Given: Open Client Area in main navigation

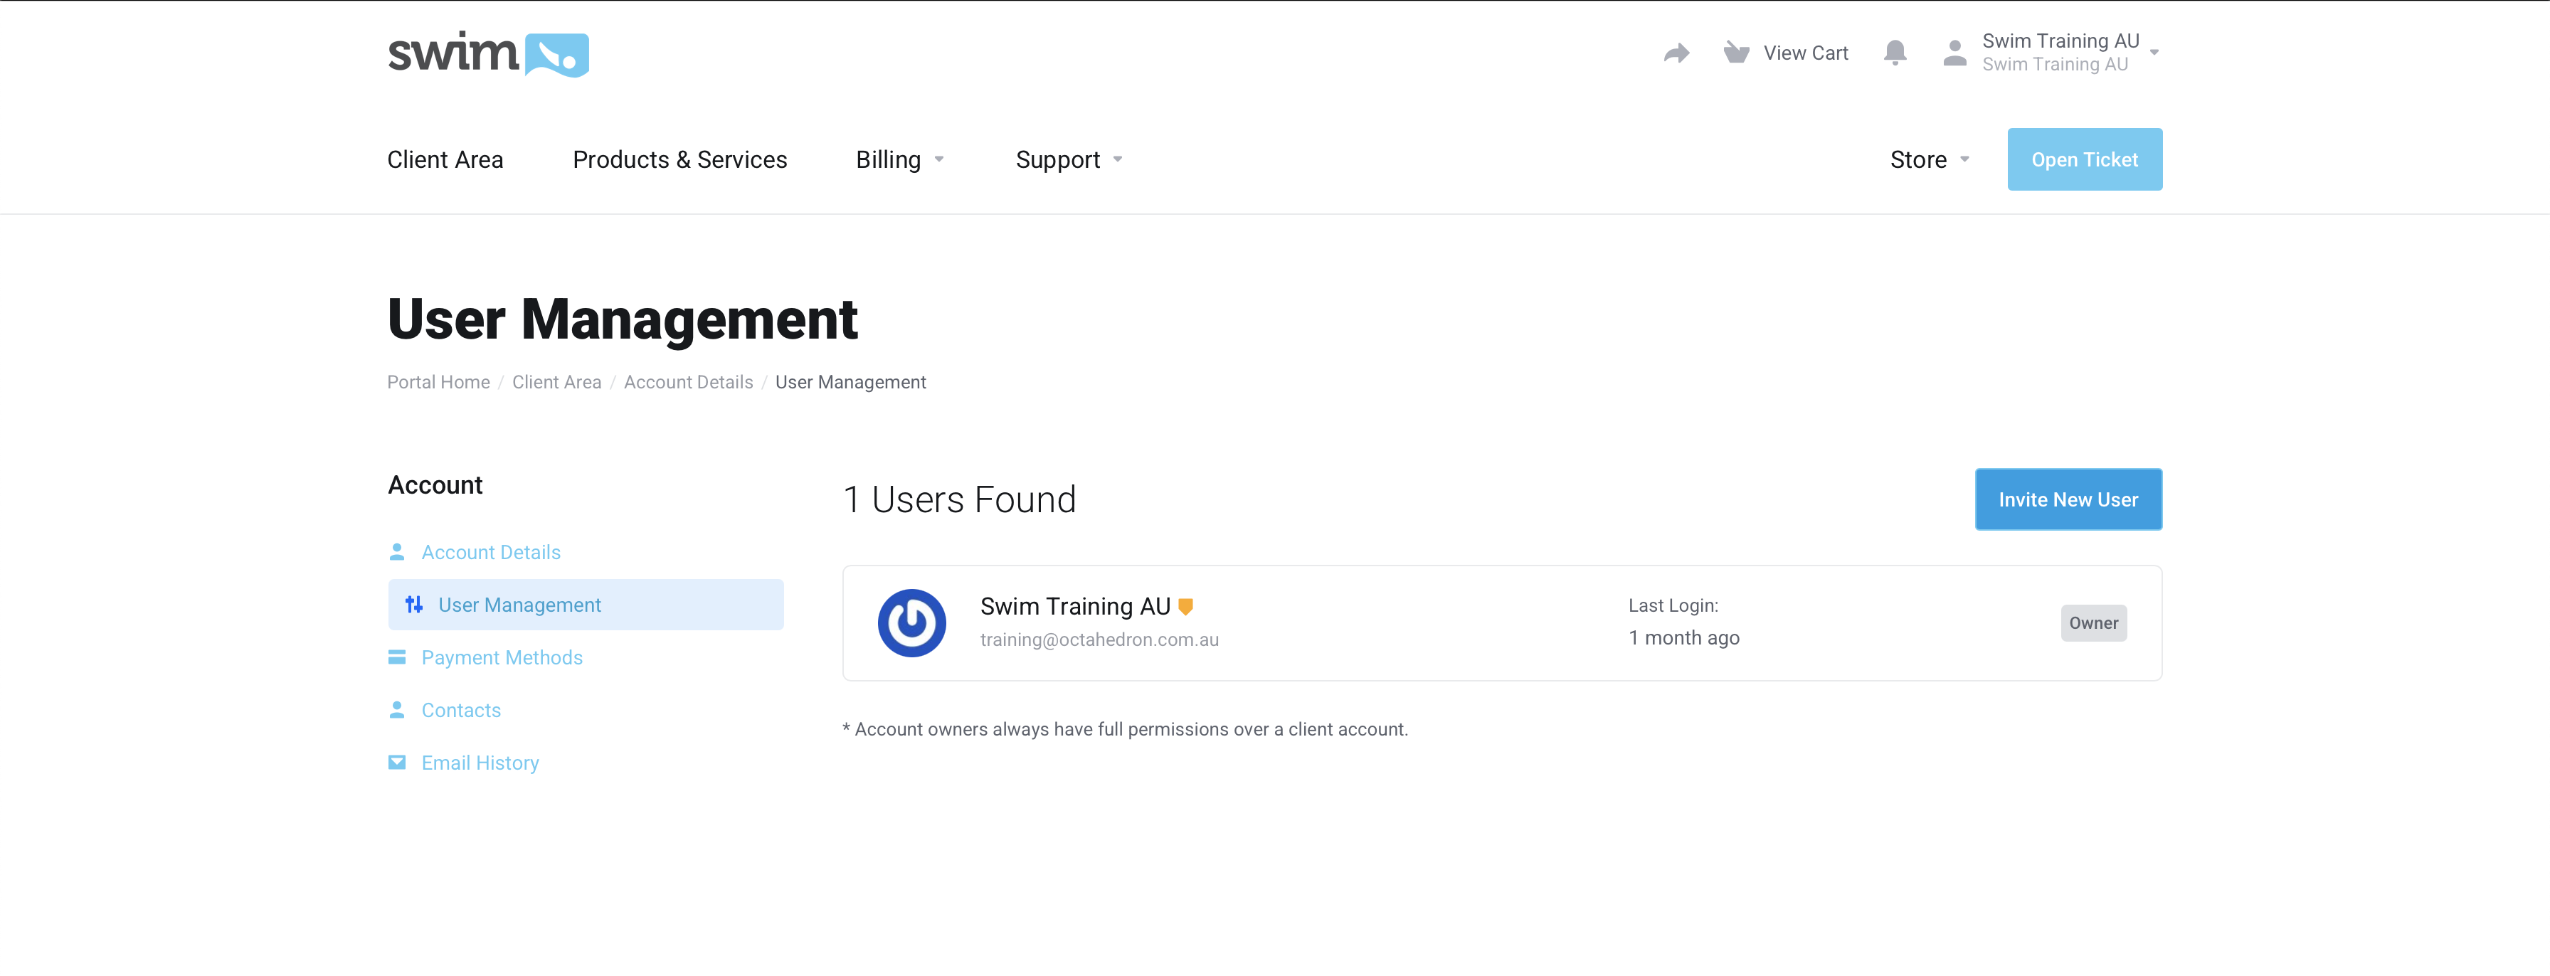Looking at the screenshot, I should click(x=445, y=159).
